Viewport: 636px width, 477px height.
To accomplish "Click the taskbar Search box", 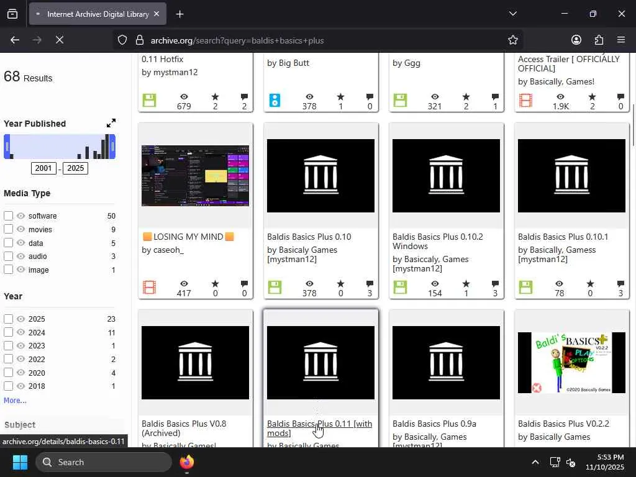I will point(104,462).
